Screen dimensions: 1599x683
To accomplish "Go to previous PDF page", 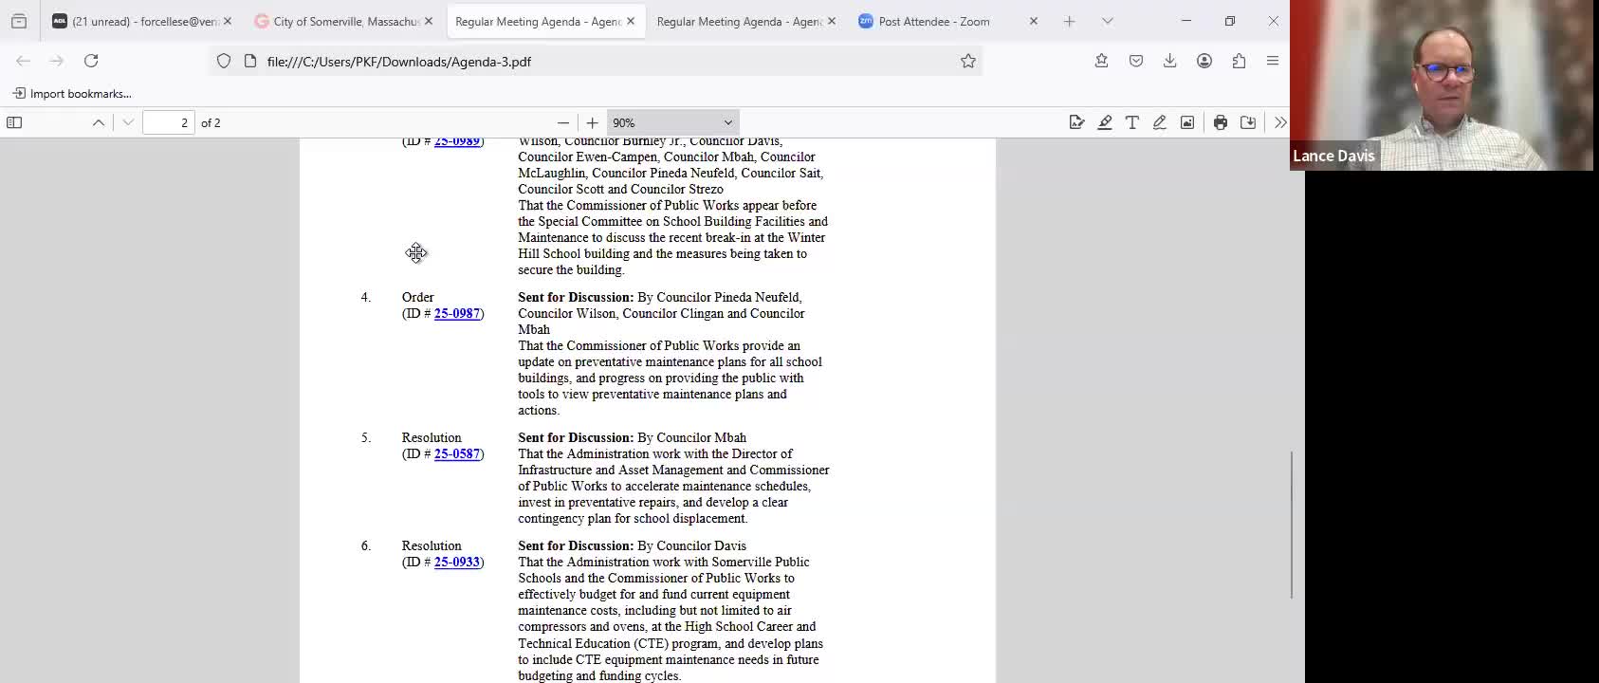I will pos(99,122).
